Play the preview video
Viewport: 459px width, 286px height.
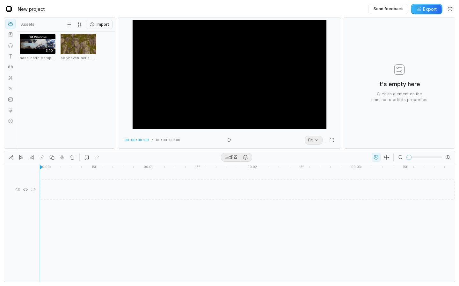229,140
